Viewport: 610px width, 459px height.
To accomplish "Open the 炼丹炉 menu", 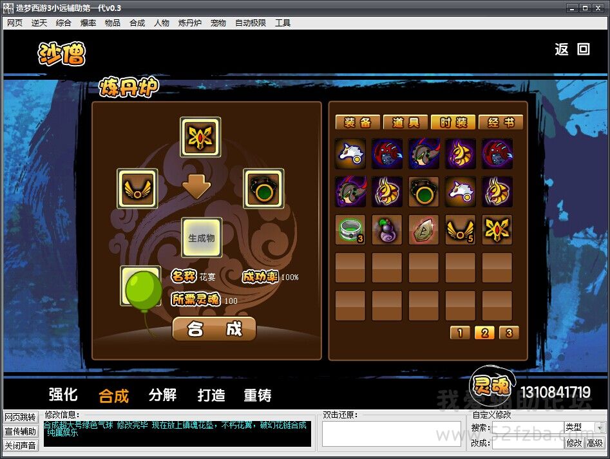I will pos(190,23).
